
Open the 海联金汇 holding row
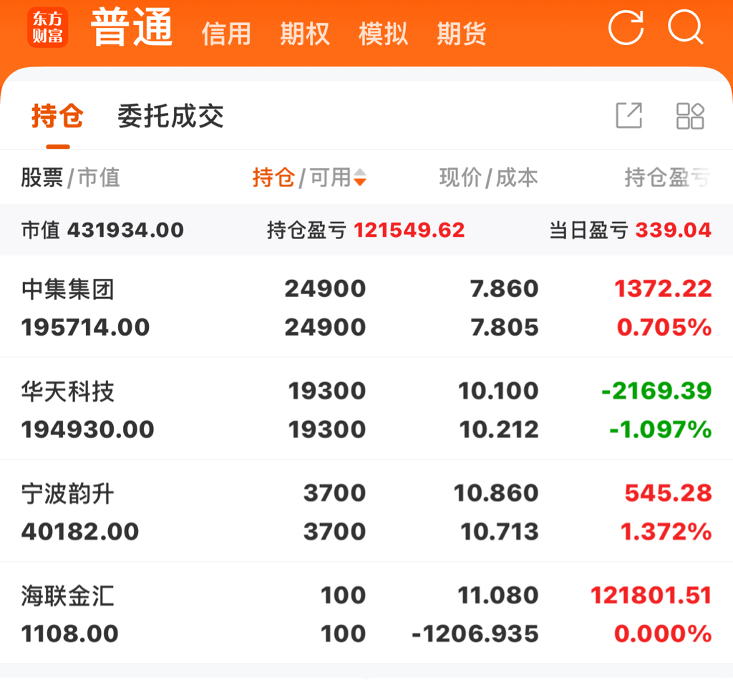tap(366, 613)
